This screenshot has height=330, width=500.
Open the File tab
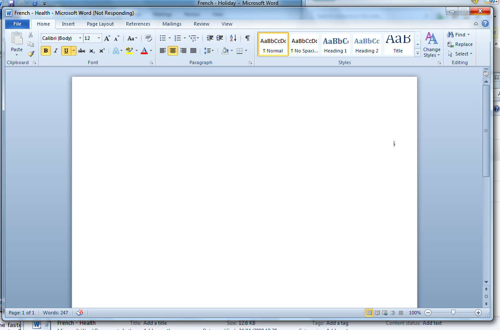point(17,24)
